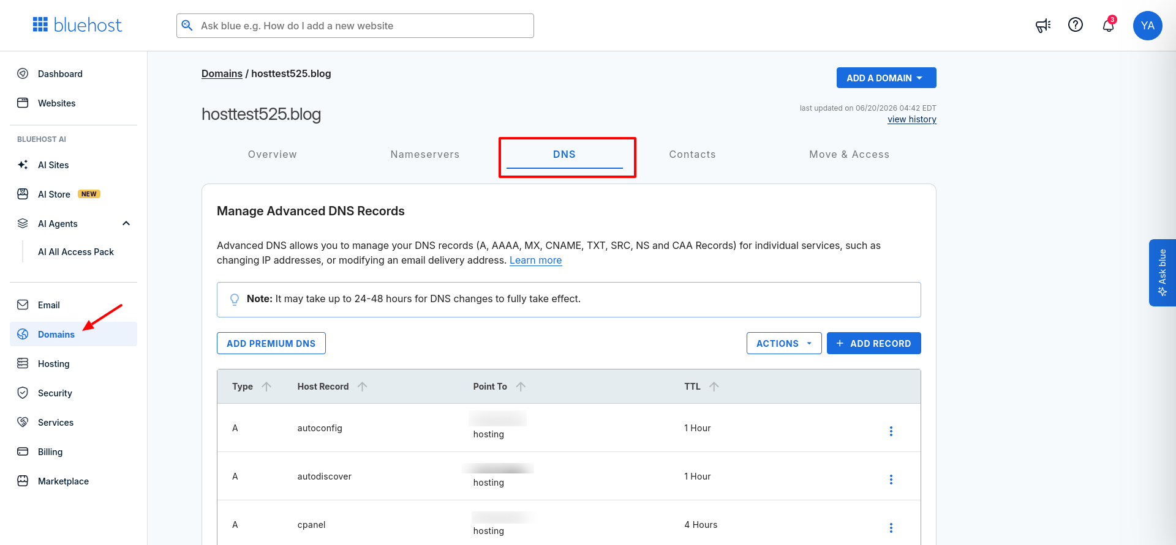The image size is (1176, 545).
Task: Switch to the Contacts tab
Action: tap(692, 154)
